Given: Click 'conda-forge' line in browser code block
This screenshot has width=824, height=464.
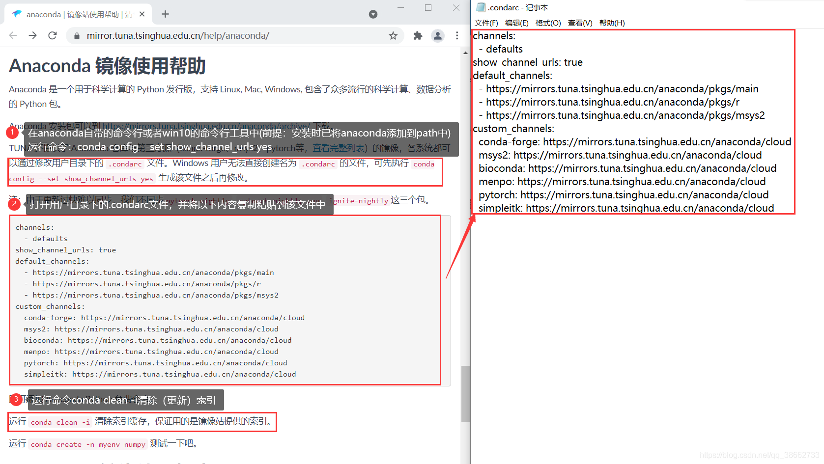Looking at the screenshot, I should coord(165,318).
